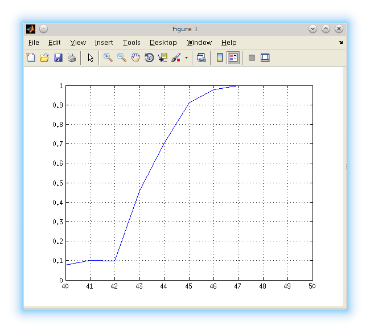Select the Data Cursor tool
Image resolution: width=370 pixels, height=333 pixels.
click(163, 57)
